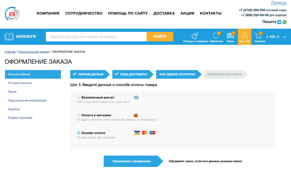Image resolution: width=291 pixels, height=169 pixels.
Task: Expand the cart dropdown arrow
Action: tap(285, 37)
